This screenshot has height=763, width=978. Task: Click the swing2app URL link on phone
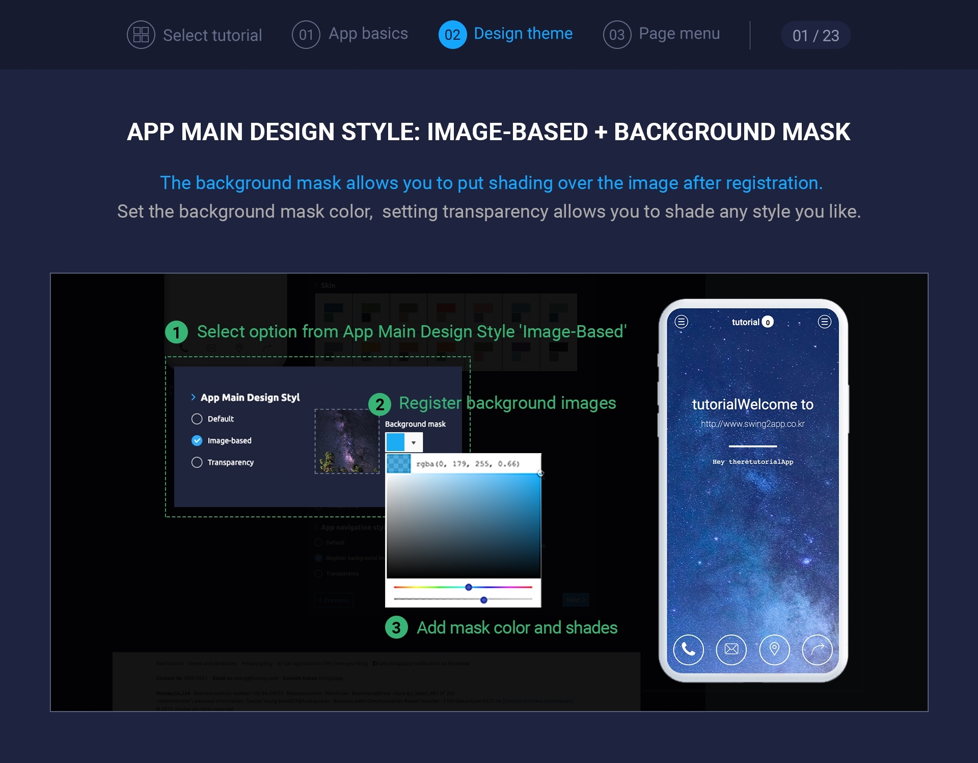[752, 424]
